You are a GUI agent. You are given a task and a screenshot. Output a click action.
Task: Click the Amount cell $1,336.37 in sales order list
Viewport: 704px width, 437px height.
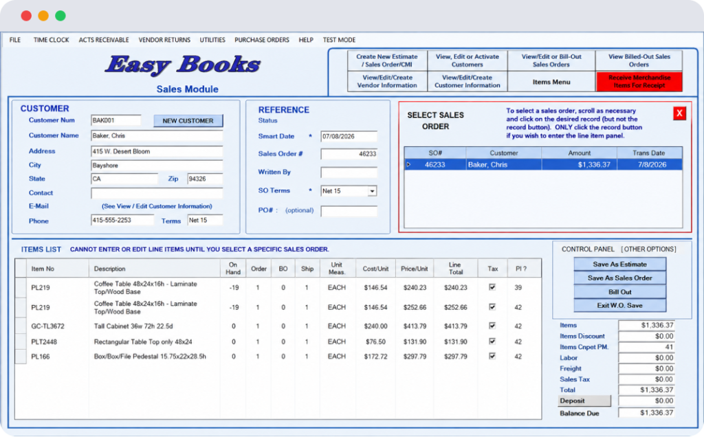(579, 165)
